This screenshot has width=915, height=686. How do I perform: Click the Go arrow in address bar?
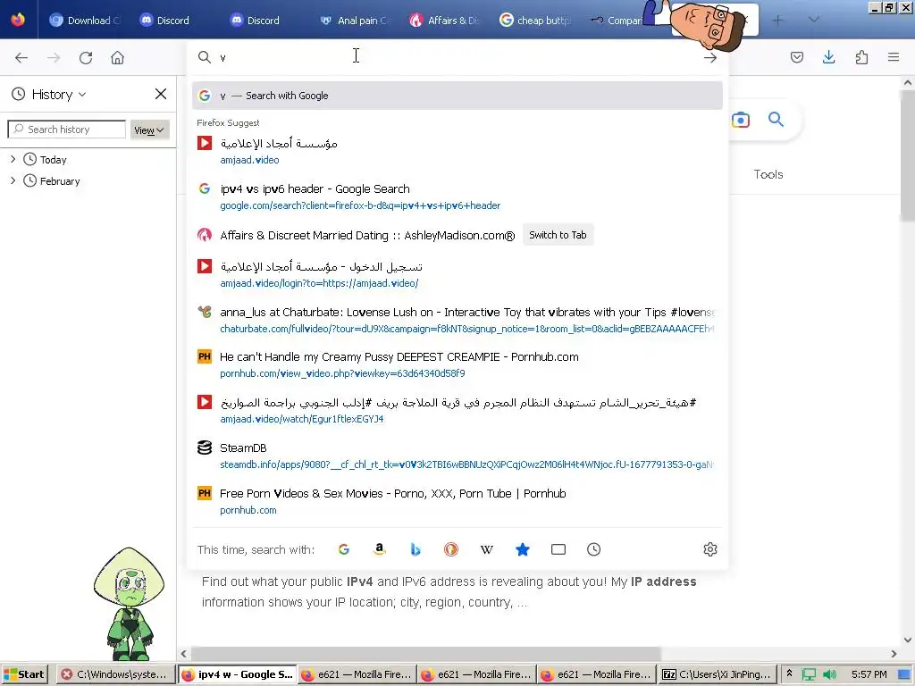tap(709, 58)
